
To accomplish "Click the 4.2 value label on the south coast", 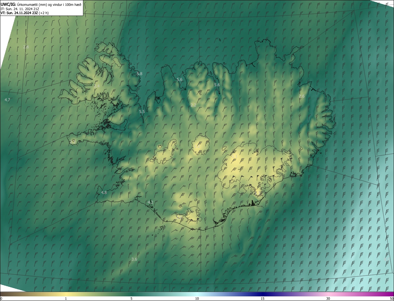I will pos(151,202).
